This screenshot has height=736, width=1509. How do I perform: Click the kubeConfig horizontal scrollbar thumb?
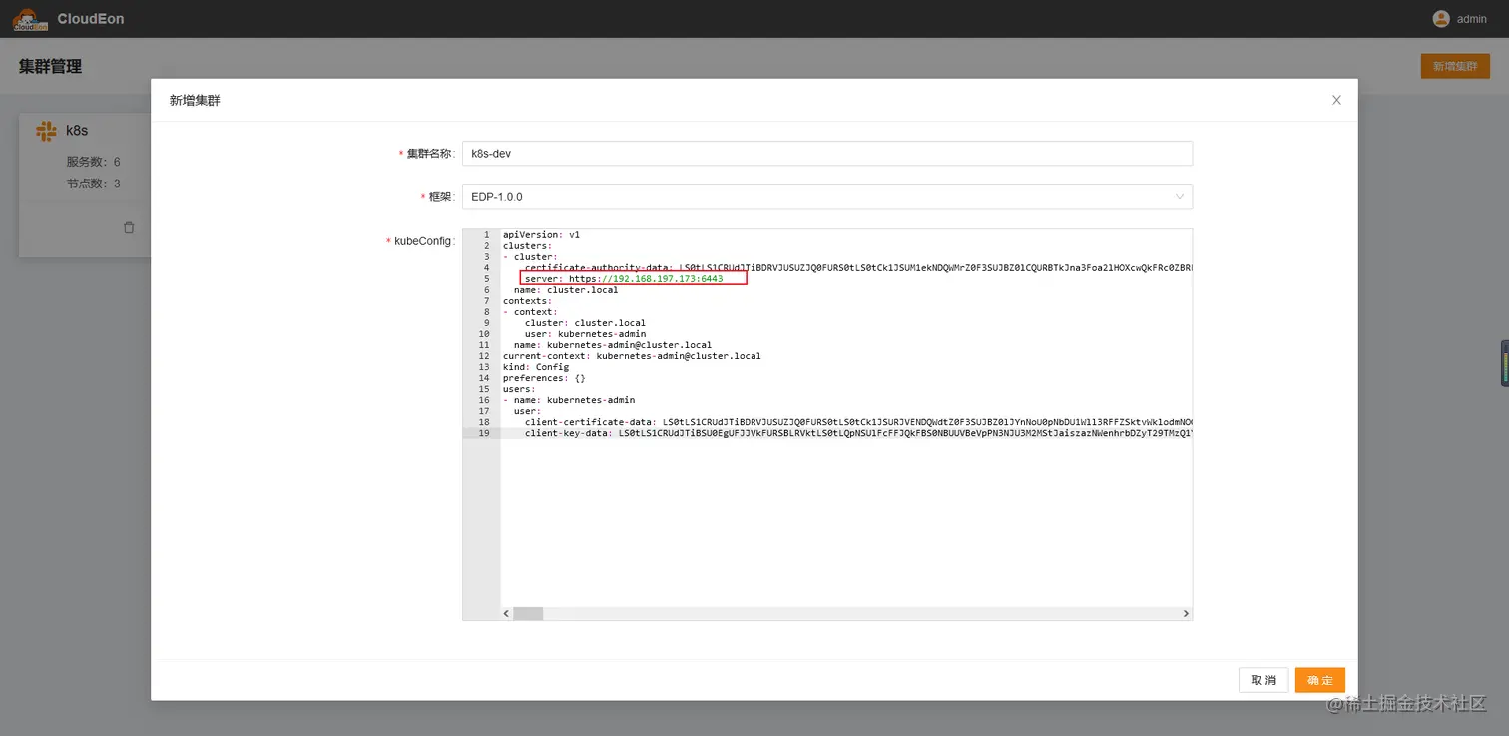pyautogui.click(x=528, y=614)
